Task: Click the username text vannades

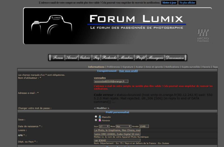Action: tap(100, 78)
